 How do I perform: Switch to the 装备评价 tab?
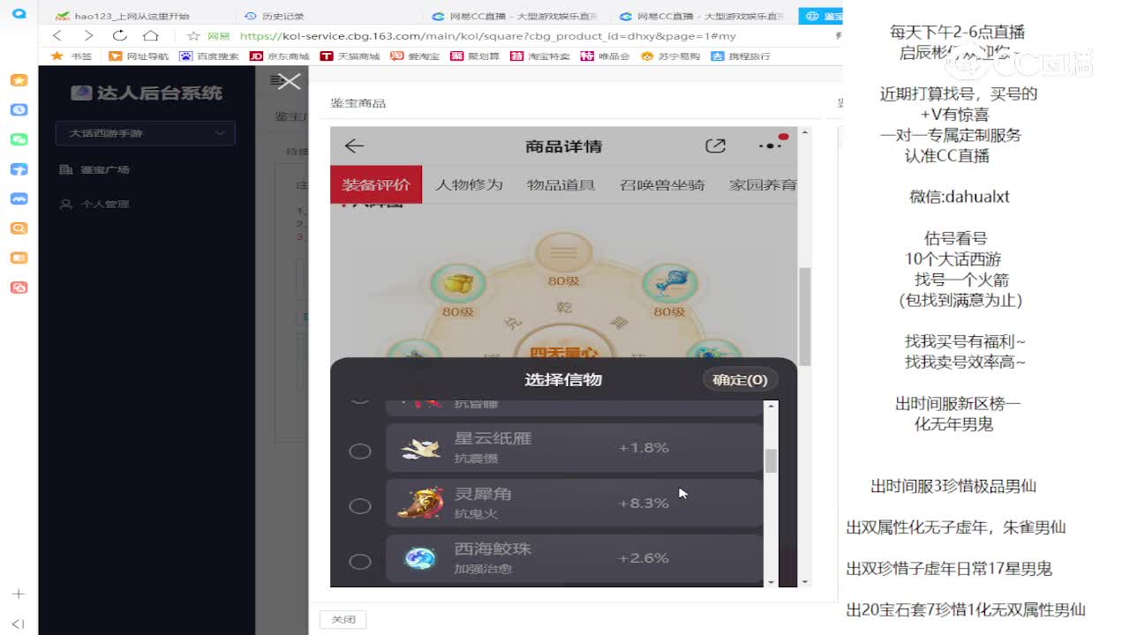(376, 184)
